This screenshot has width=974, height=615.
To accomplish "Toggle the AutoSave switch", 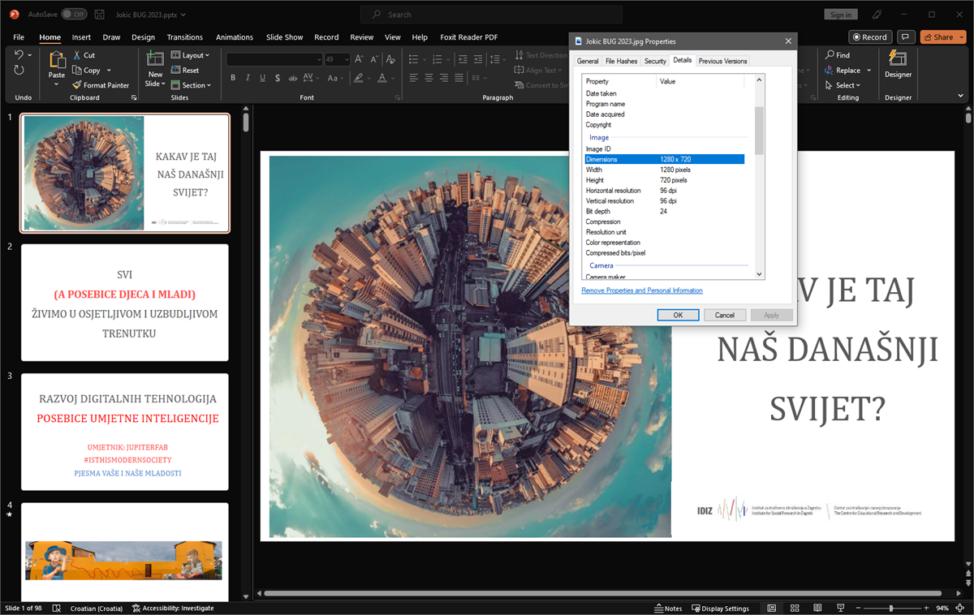I will coord(74,15).
